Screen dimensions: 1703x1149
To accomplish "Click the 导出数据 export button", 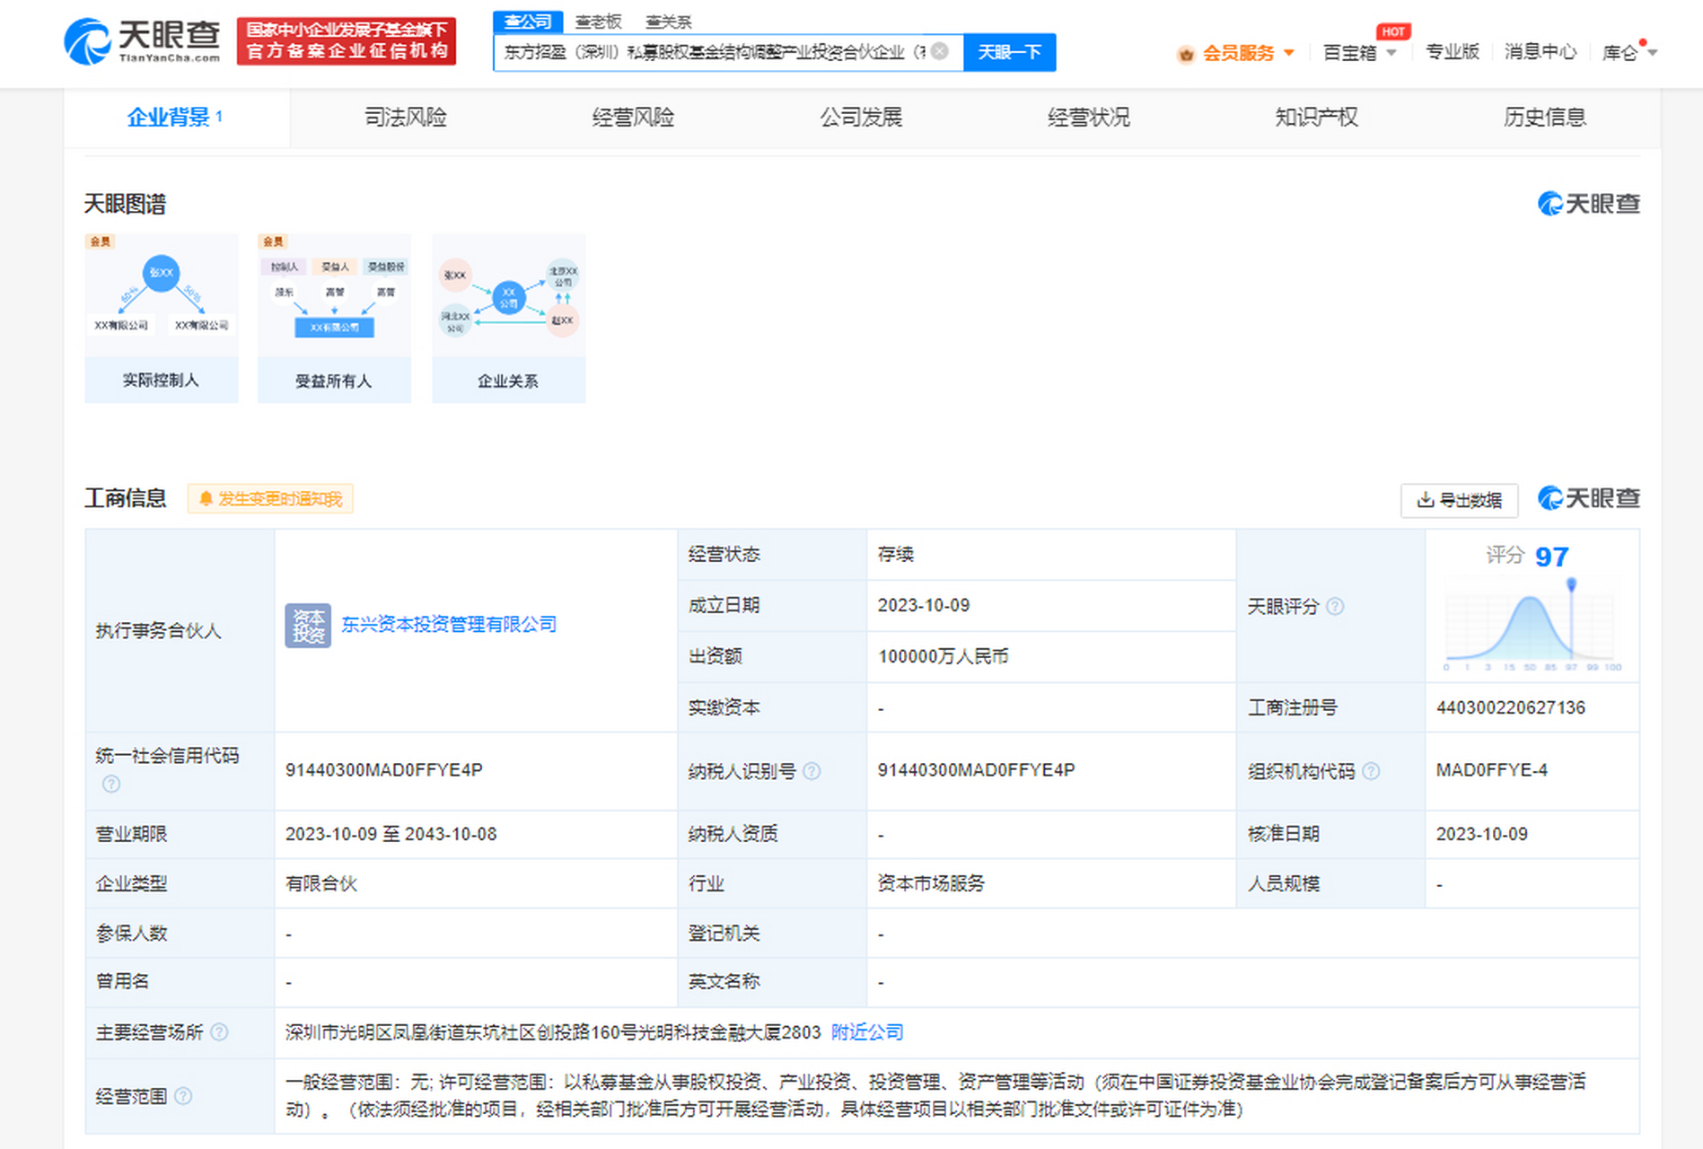I will (x=1459, y=500).
